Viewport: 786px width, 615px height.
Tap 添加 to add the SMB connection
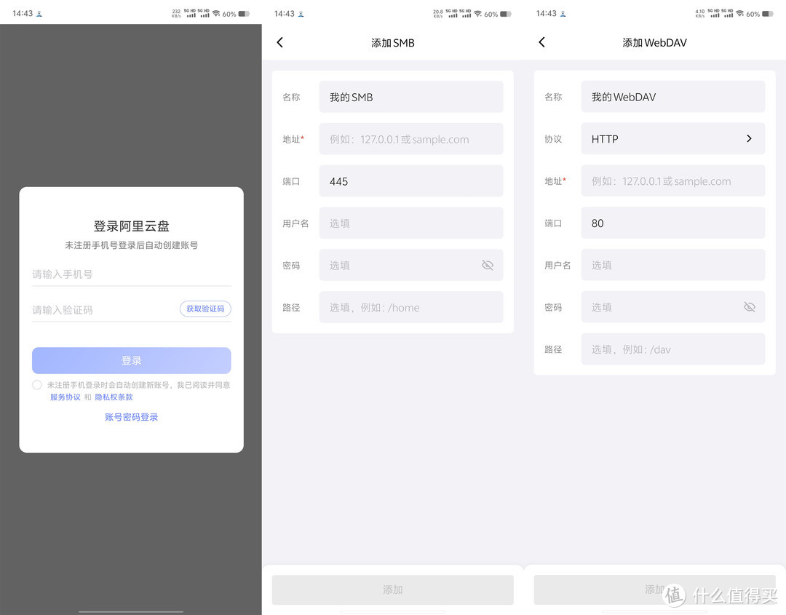coord(392,589)
